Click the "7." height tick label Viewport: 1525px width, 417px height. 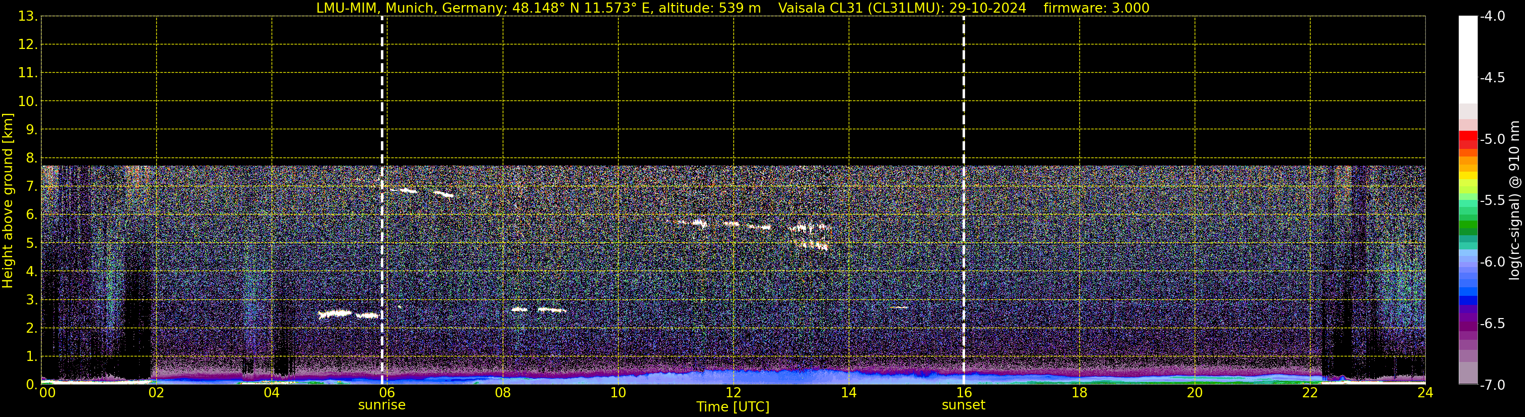[31, 187]
